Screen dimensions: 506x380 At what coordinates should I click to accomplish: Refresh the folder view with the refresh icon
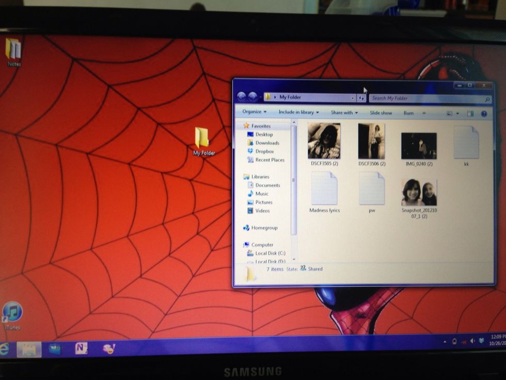click(361, 97)
